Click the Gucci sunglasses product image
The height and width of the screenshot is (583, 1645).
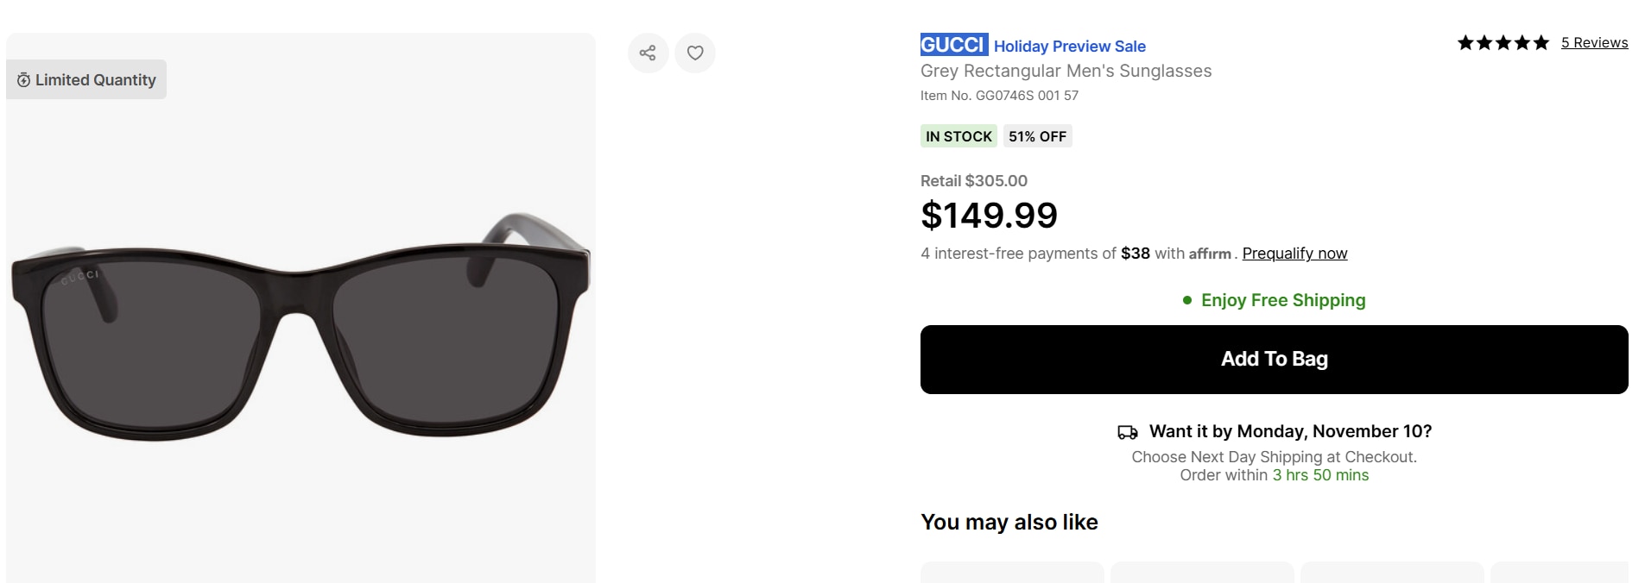tap(301, 328)
